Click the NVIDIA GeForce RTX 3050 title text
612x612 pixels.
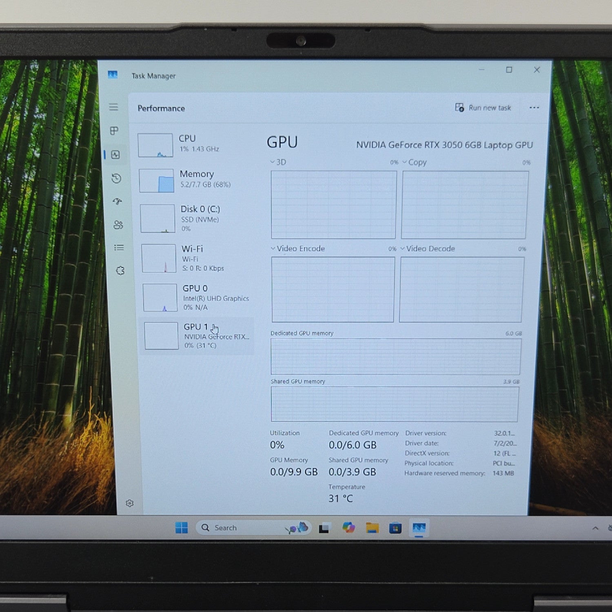tap(444, 145)
